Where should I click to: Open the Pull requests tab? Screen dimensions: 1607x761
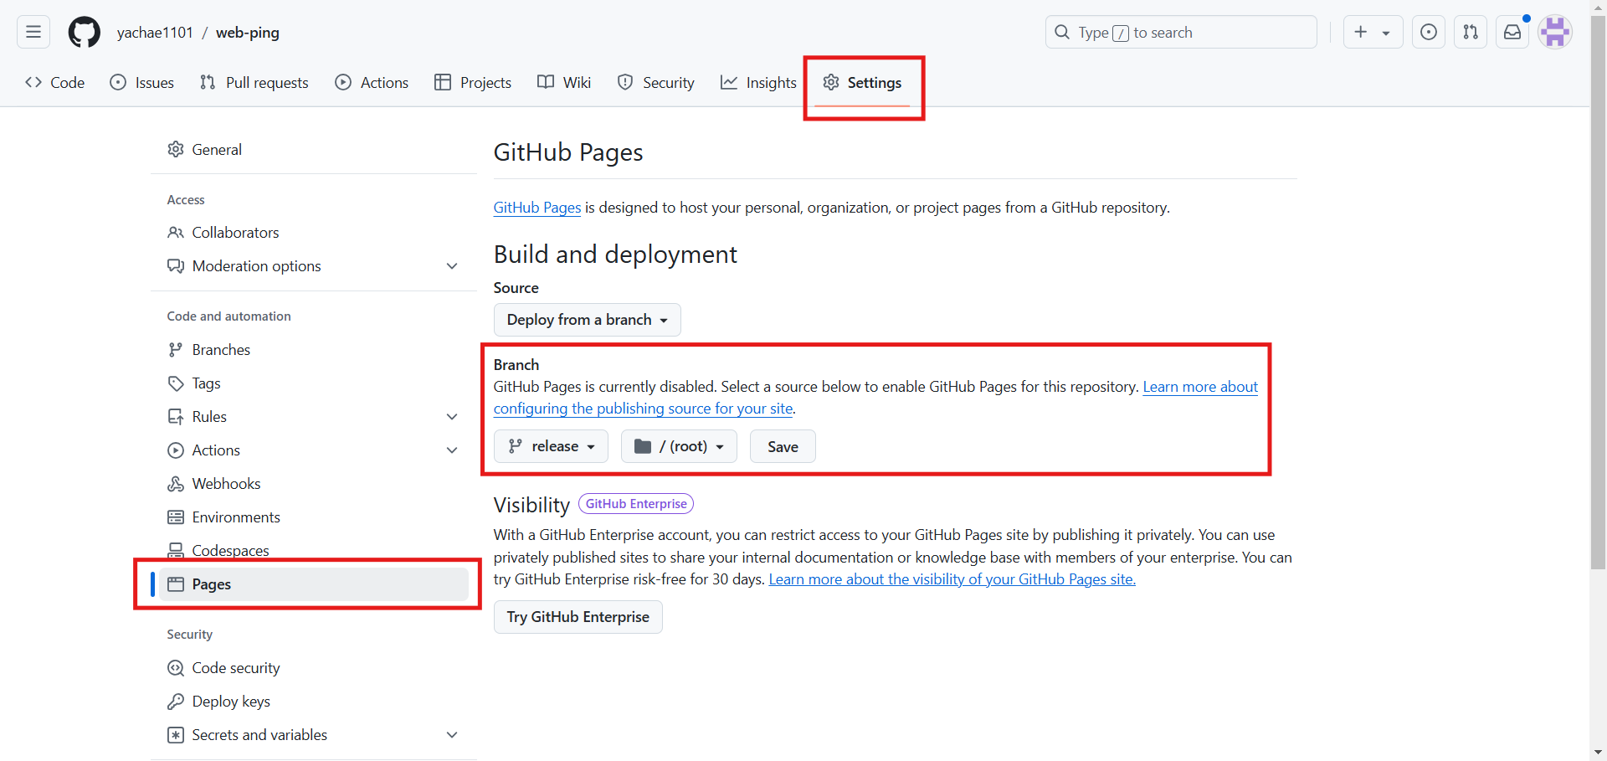coord(254,82)
